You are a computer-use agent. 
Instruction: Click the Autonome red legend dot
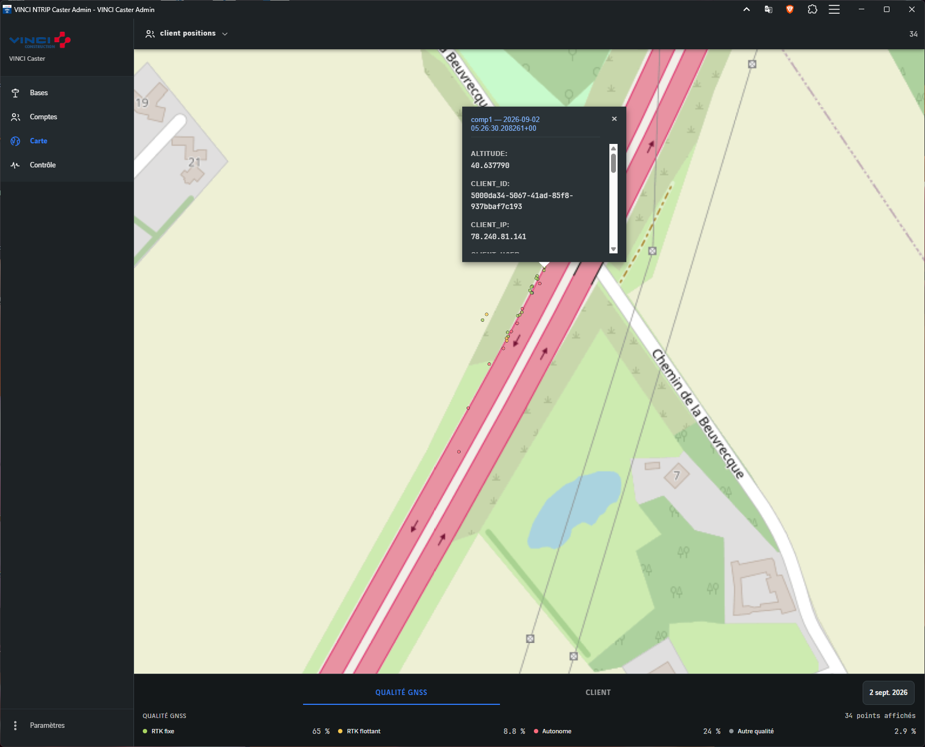click(536, 731)
